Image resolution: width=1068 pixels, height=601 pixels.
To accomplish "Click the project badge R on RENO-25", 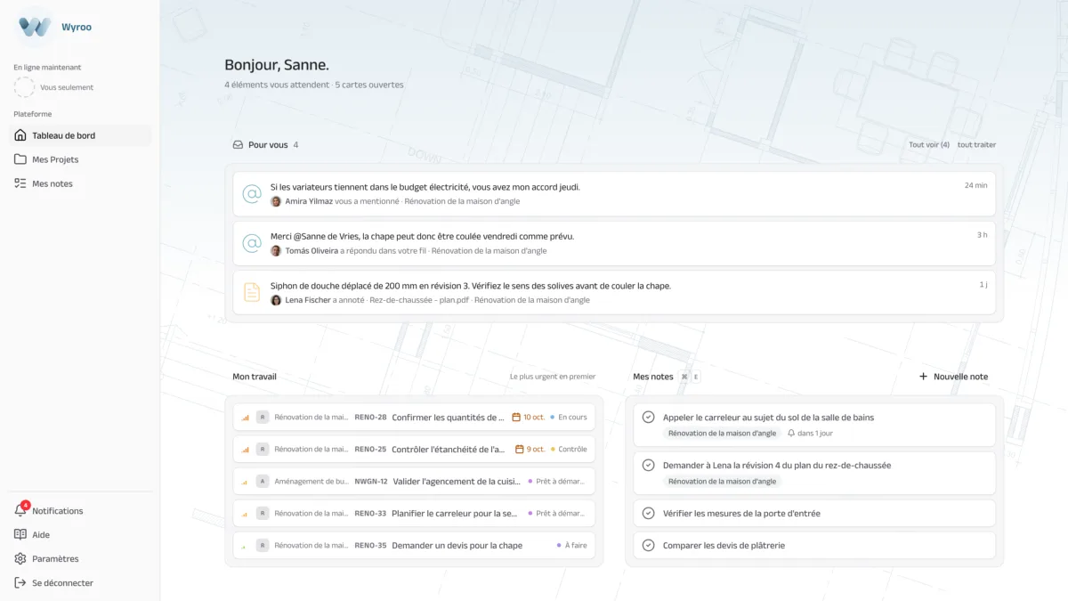I will pyautogui.click(x=263, y=450).
